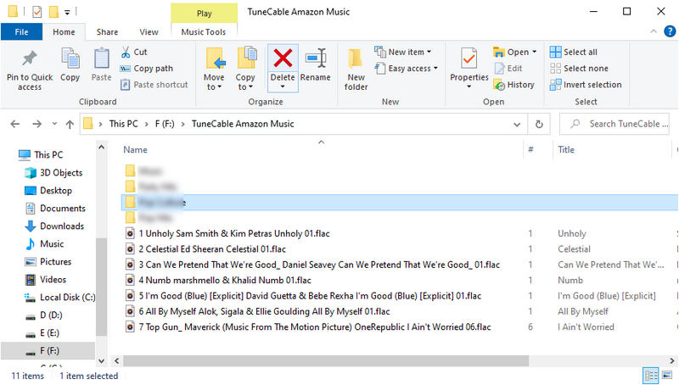Click New folder icon in title bar

(53, 12)
